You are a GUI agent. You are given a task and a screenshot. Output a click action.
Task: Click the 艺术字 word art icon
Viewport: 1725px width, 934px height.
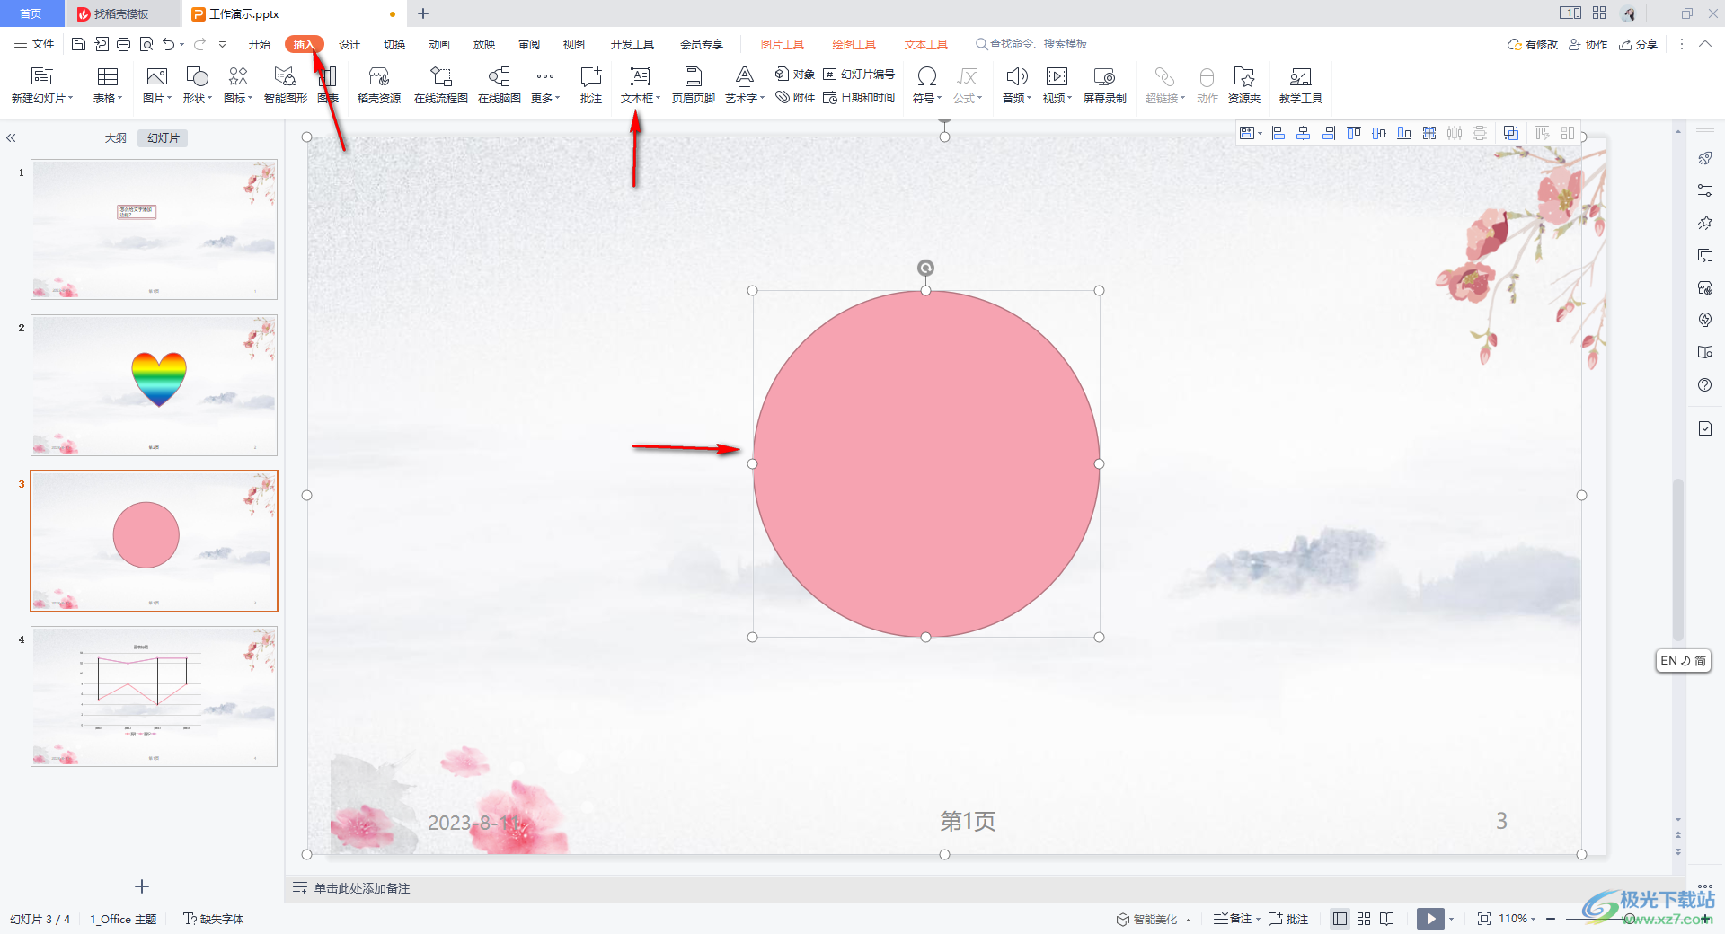pos(745,76)
